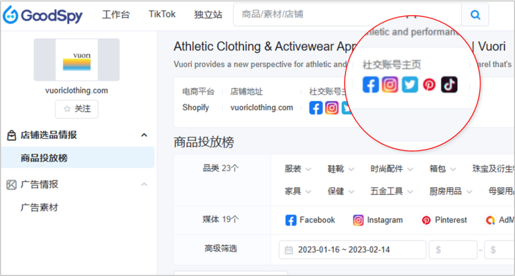The height and width of the screenshot is (276, 515).
Task: Open Facebook page in the store info row
Action: [316, 108]
